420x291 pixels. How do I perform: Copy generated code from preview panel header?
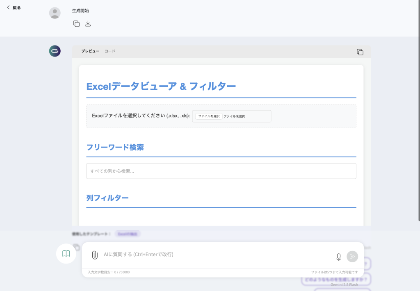(360, 52)
